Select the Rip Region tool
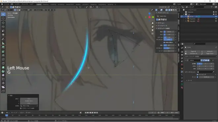The image size is (218, 122). 3,91
